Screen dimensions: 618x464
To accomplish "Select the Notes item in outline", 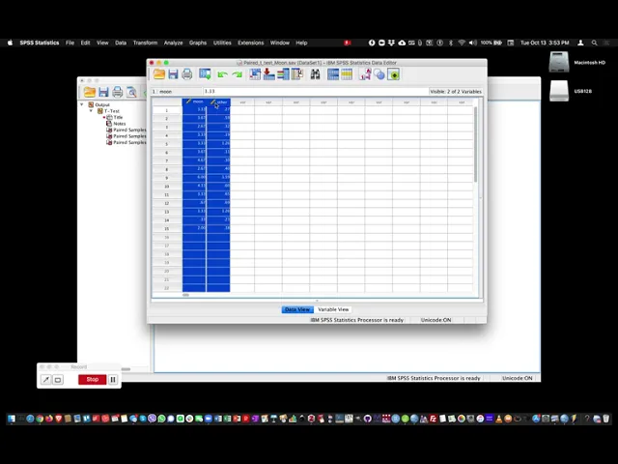I will click(120, 124).
